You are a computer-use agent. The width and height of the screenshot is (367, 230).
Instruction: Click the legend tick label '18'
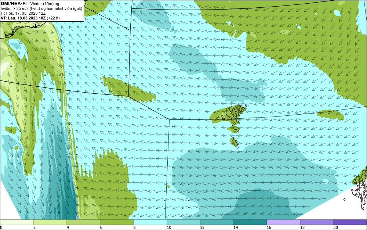pyautogui.click(x=302, y=227)
